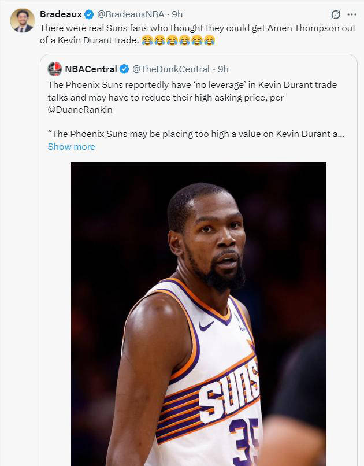Open the 9h timestamp on Bradeaux's tweet
364x466 pixels.
pyautogui.click(x=177, y=14)
